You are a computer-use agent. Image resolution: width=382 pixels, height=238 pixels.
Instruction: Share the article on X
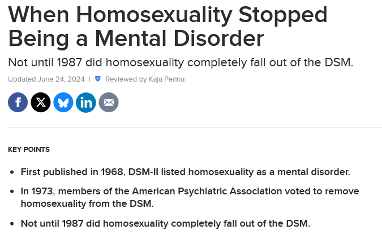(x=41, y=102)
